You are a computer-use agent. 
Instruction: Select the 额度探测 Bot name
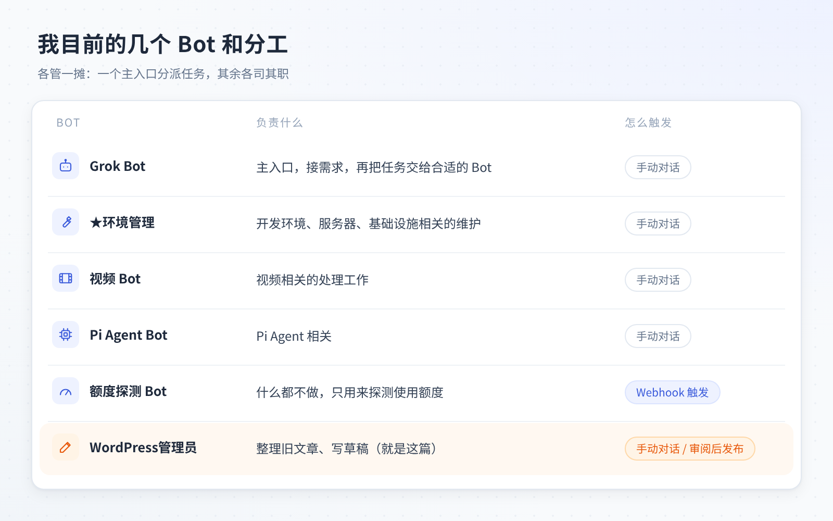pyautogui.click(x=128, y=391)
